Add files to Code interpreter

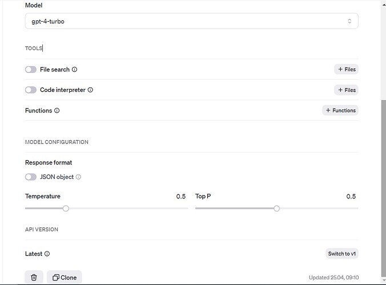(x=346, y=90)
